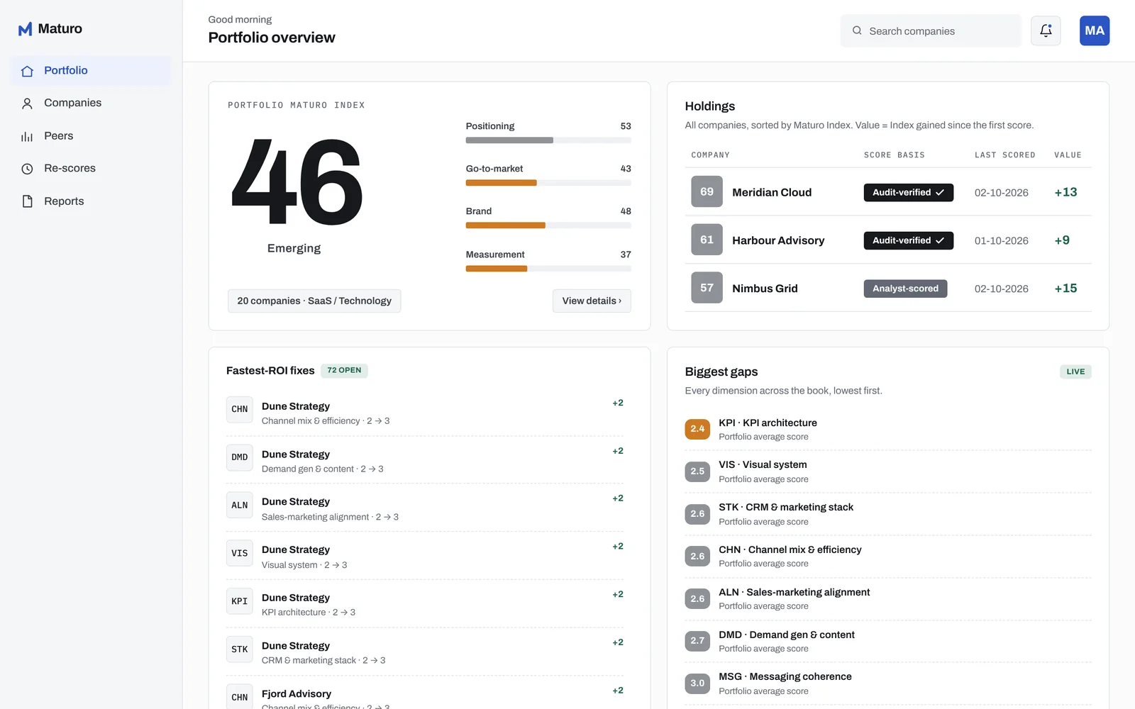Click the Portfolio home icon
This screenshot has width=1135, height=709.
pyautogui.click(x=27, y=71)
